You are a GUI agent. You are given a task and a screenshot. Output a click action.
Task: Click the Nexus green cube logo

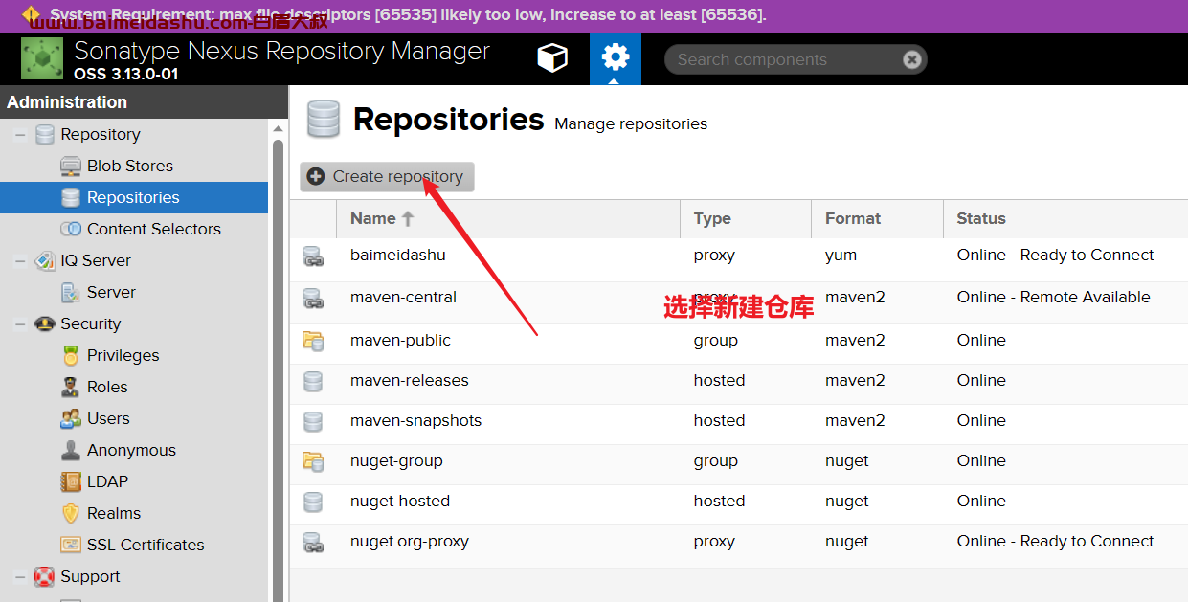click(42, 59)
